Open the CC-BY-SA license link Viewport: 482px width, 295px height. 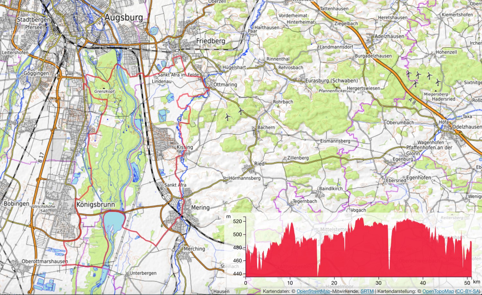click(468, 291)
